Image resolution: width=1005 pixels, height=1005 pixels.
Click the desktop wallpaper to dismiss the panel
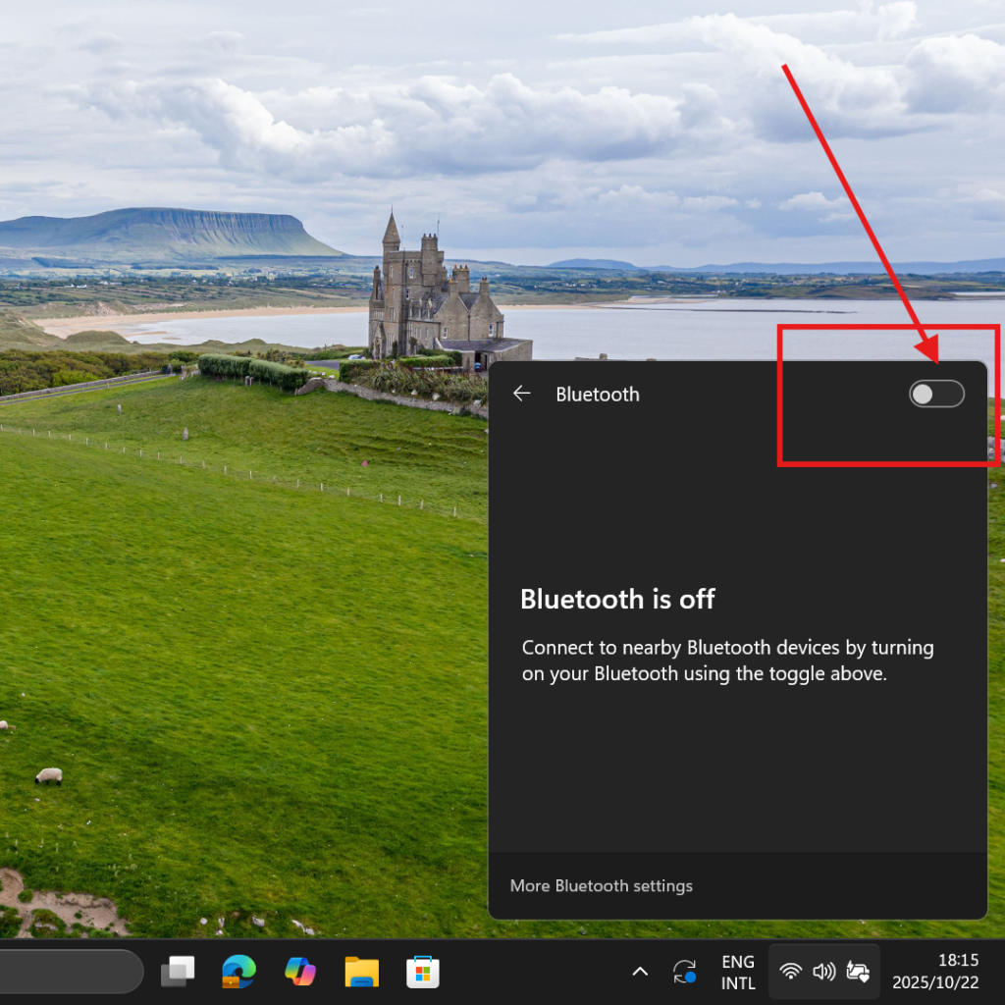[245, 589]
